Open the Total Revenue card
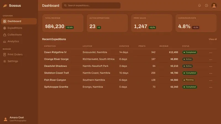The image size is (221, 124). click(x=63, y=23)
